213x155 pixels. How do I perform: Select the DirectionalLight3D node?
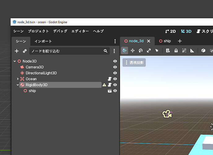[41, 73]
